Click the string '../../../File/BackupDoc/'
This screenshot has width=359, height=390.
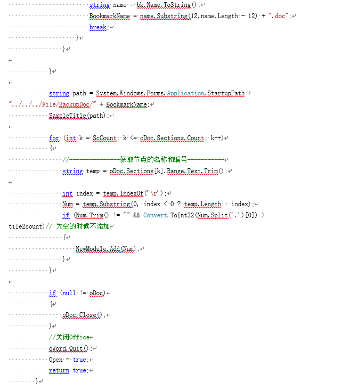point(52,104)
